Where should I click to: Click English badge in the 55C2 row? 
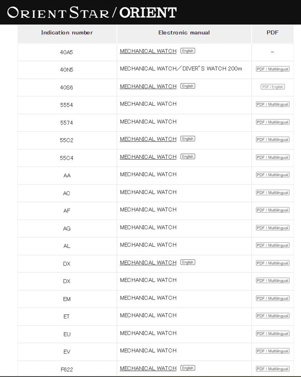(188, 139)
